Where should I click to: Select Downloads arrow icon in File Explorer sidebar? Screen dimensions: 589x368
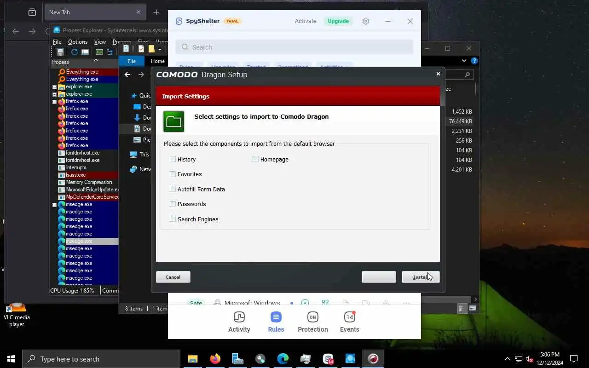[137, 118]
